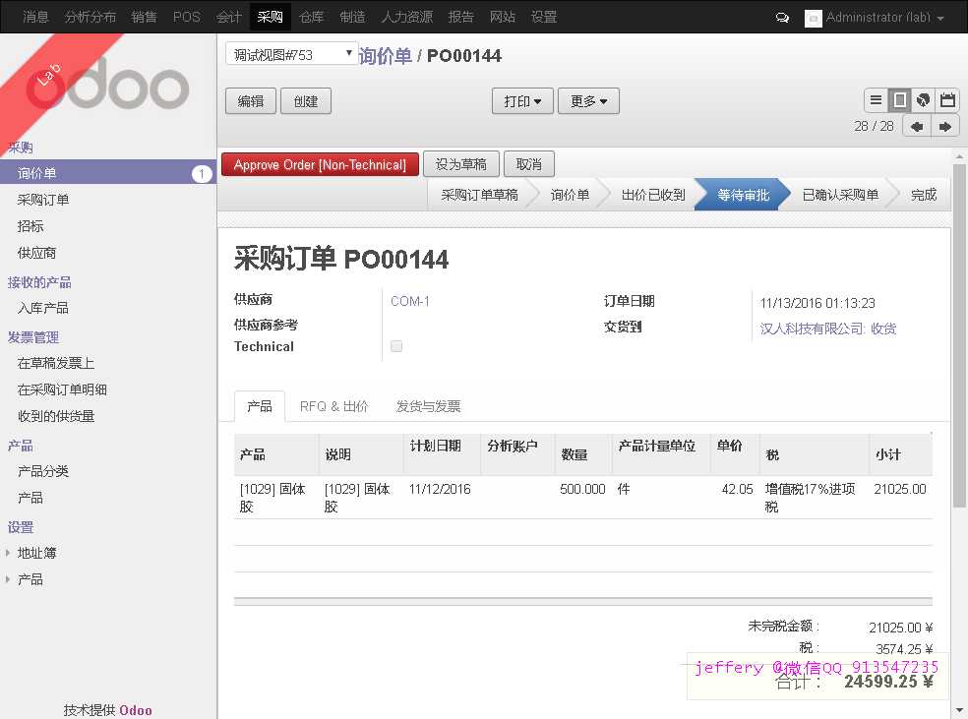Open the 打印 dropdown
968x719 pixels.
(522, 101)
